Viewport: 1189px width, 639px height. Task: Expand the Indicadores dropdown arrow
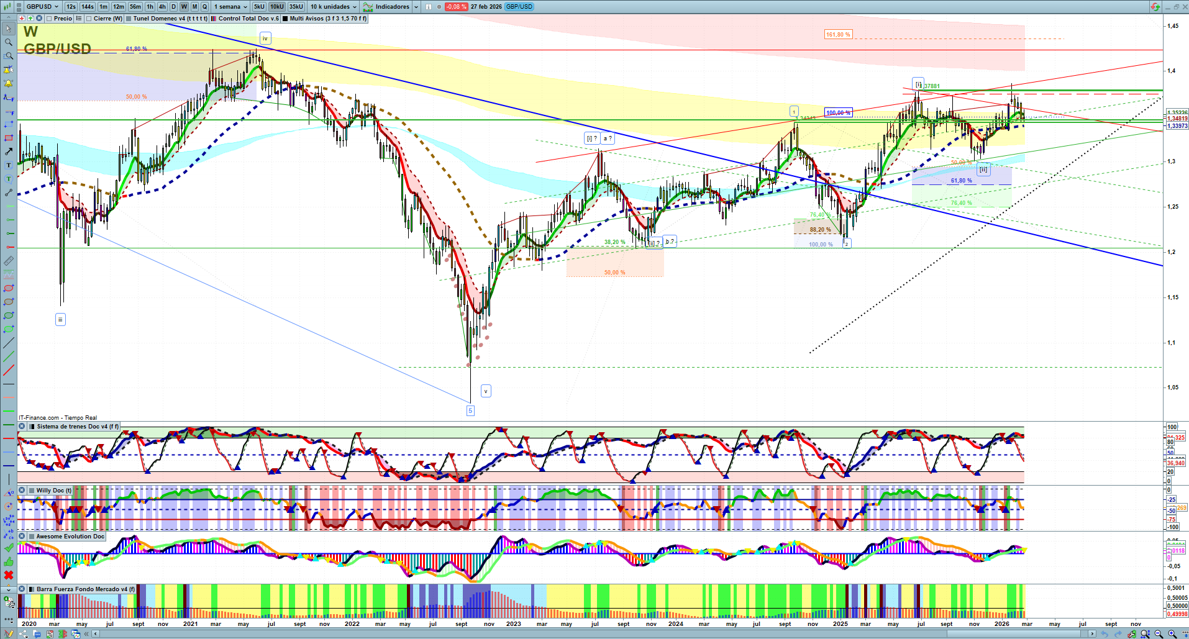point(416,7)
